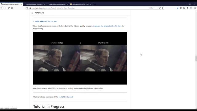This screenshot has height=111, width=197.
Task: Open the Downloads arrow in toolbar
Action: click(178, 8)
